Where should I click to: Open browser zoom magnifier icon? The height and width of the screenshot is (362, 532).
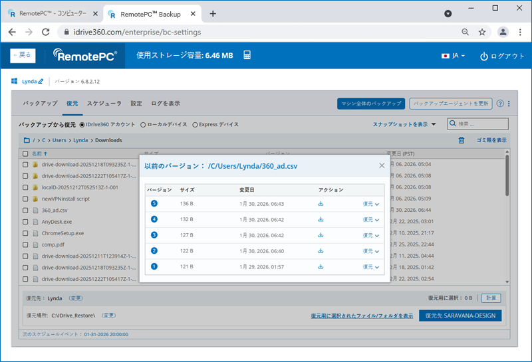click(465, 32)
